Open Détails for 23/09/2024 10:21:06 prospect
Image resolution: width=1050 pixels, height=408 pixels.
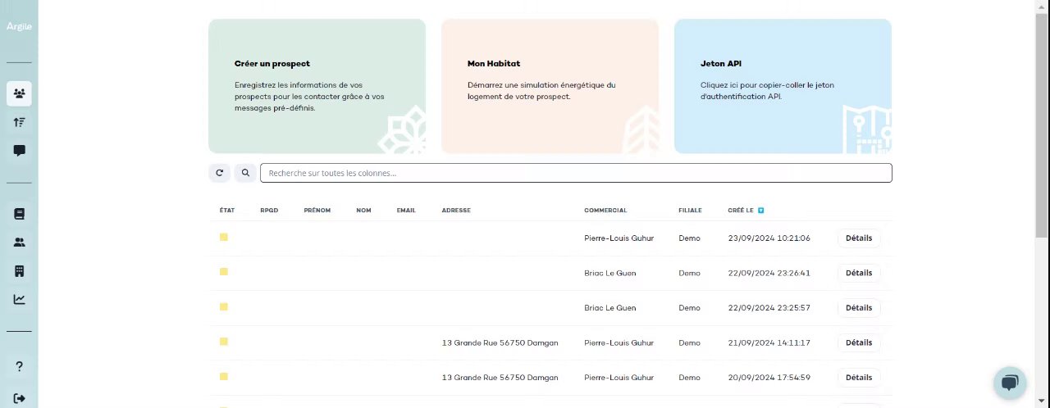(858, 238)
